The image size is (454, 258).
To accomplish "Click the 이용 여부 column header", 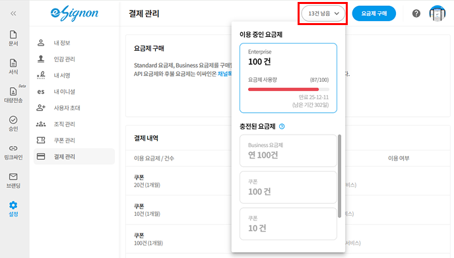I will click(x=399, y=158).
